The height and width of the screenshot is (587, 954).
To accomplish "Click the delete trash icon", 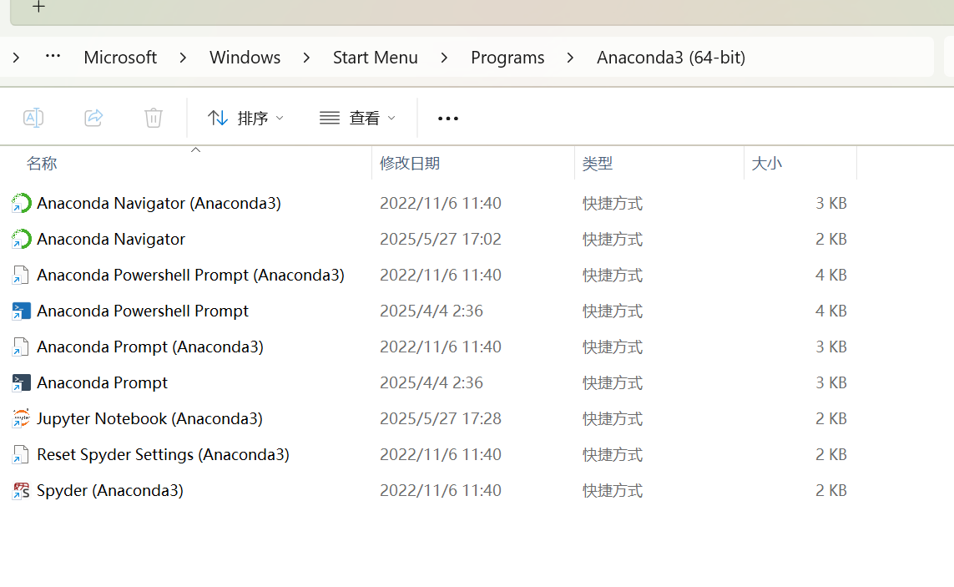I will [154, 118].
